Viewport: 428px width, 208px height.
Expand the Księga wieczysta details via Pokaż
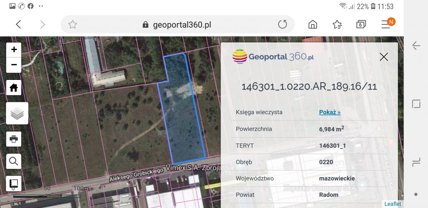(x=329, y=112)
